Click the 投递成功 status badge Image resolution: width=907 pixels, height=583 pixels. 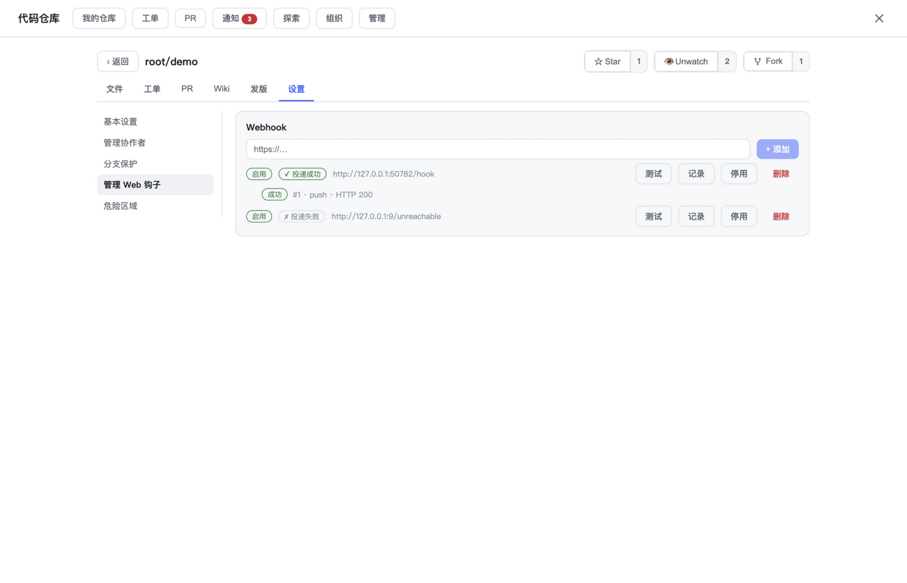pyautogui.click(x=303, y=174)
